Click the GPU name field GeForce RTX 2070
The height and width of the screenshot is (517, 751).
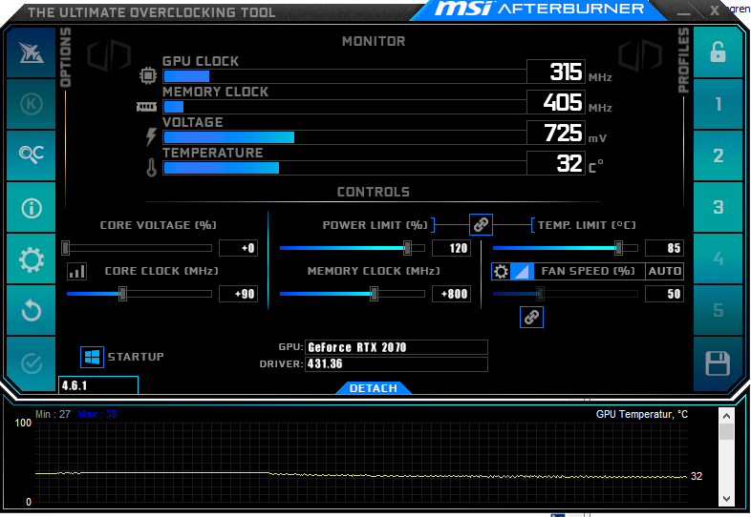coord(397,347)
